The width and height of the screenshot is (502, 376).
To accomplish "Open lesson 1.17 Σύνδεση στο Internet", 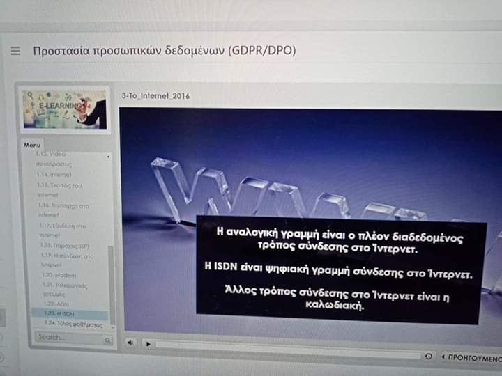I will click(62, 230).
